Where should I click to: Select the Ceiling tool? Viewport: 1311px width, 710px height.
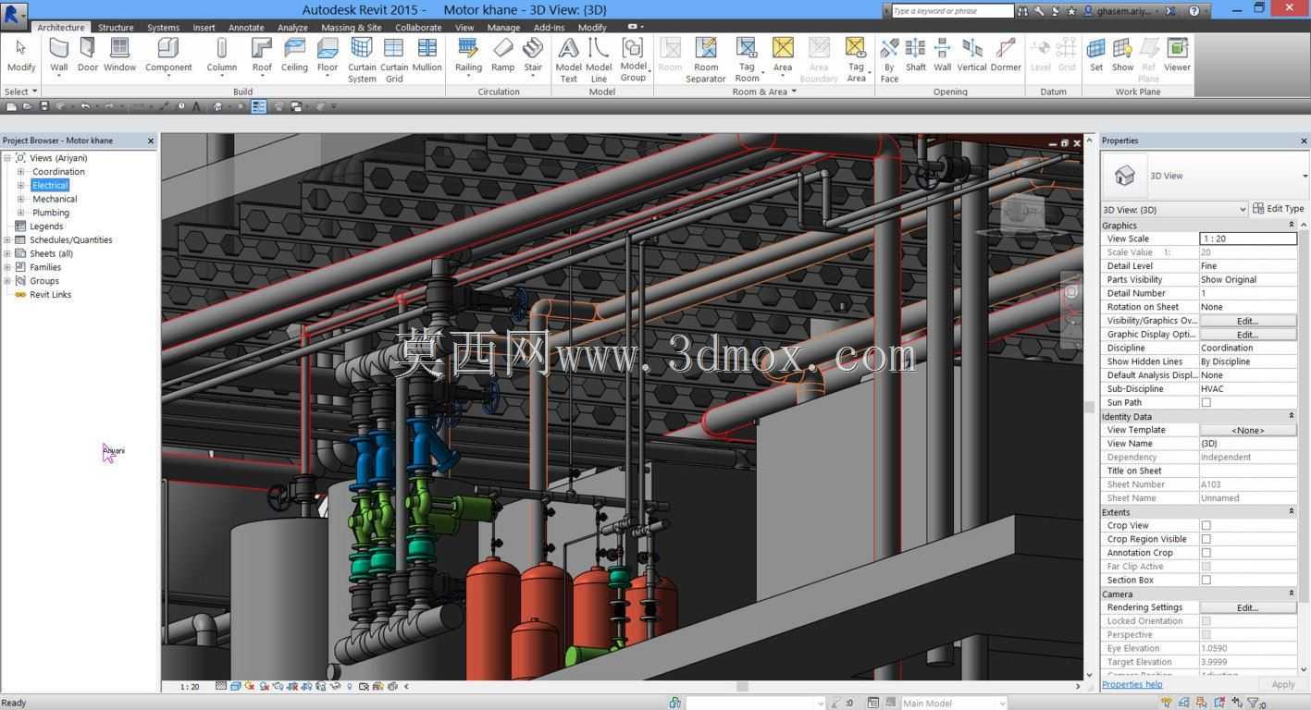pos(294,55)
